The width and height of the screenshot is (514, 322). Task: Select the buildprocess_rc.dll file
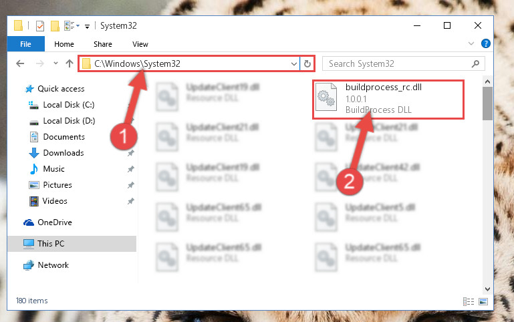tap(388, 98)
